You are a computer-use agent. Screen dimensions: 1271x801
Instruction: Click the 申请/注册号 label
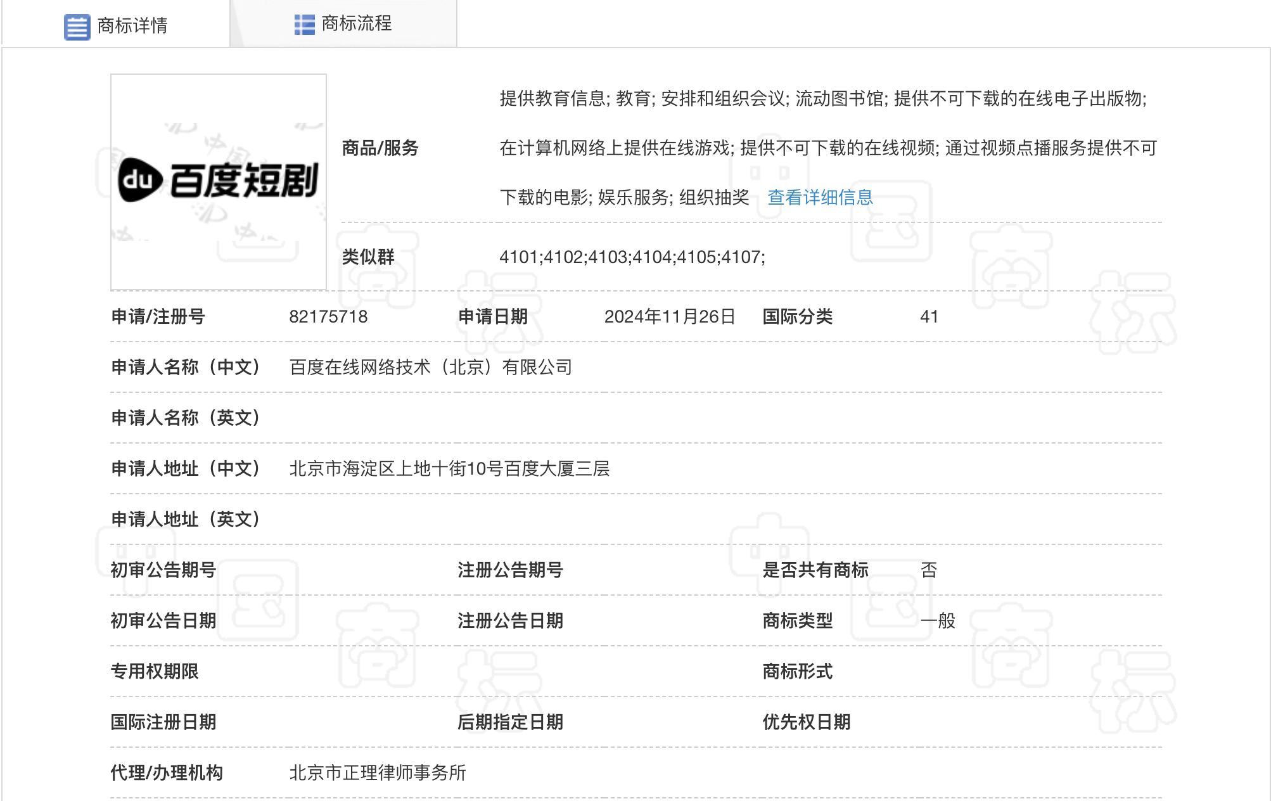coord(158,317)
